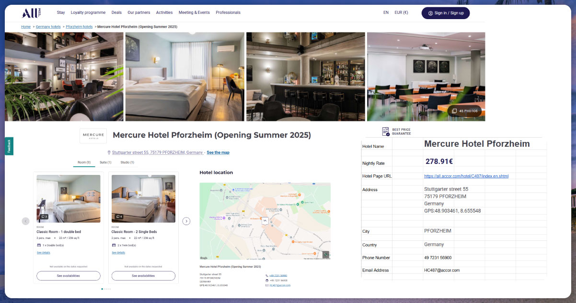Open the Professionals menu item
576x303 pixels.
coord(228,13)
